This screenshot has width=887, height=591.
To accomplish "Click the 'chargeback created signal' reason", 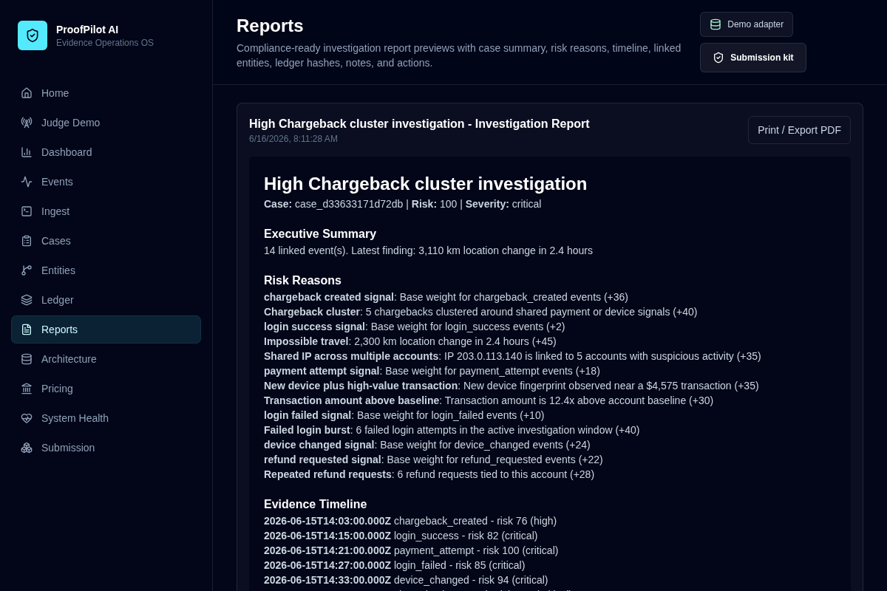I will click(x=446, y=297).
